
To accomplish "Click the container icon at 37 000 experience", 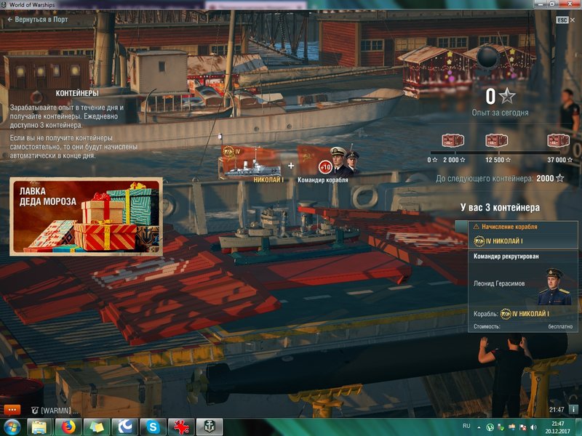I will (x=558, y=140).
